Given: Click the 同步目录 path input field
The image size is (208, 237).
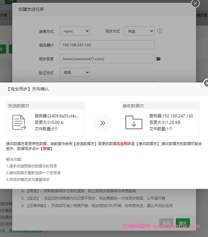Looking at the screenshot, I should pos(107,59).
